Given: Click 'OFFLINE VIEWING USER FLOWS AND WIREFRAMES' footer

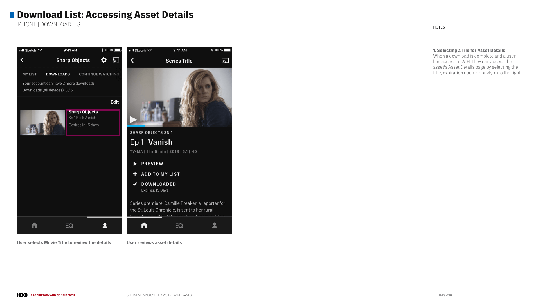Looking at the screenshot, I should coord(159,295).
